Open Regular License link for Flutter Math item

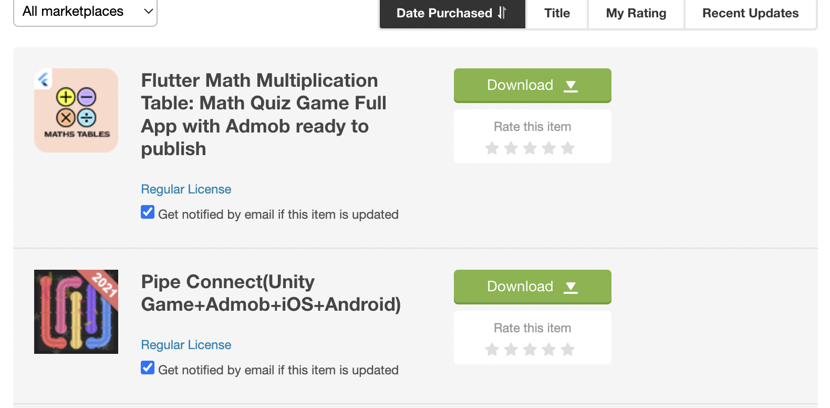coord(186,189)
